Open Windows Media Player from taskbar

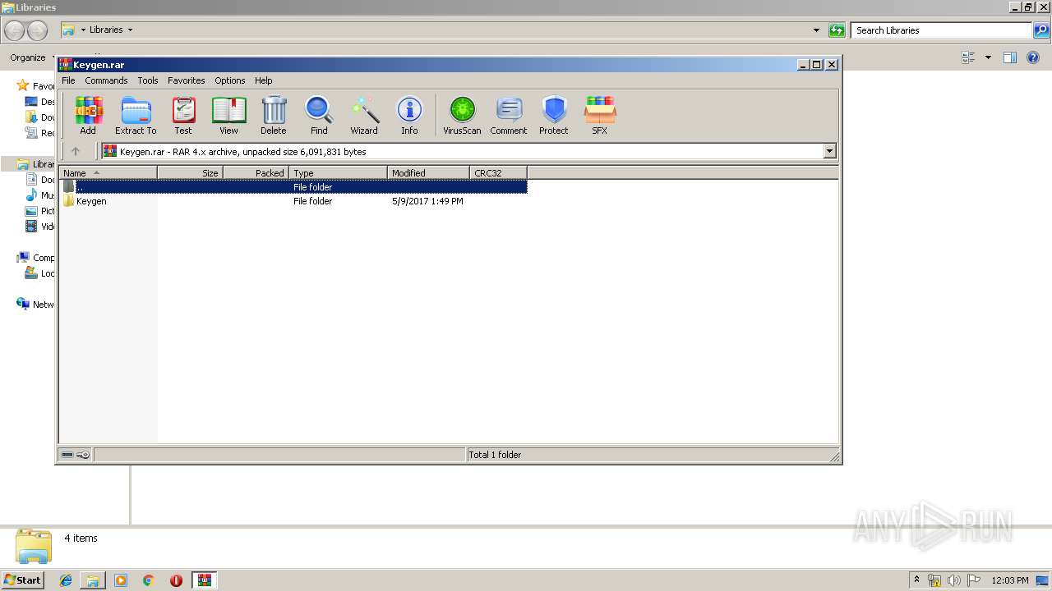coord(121,580)
